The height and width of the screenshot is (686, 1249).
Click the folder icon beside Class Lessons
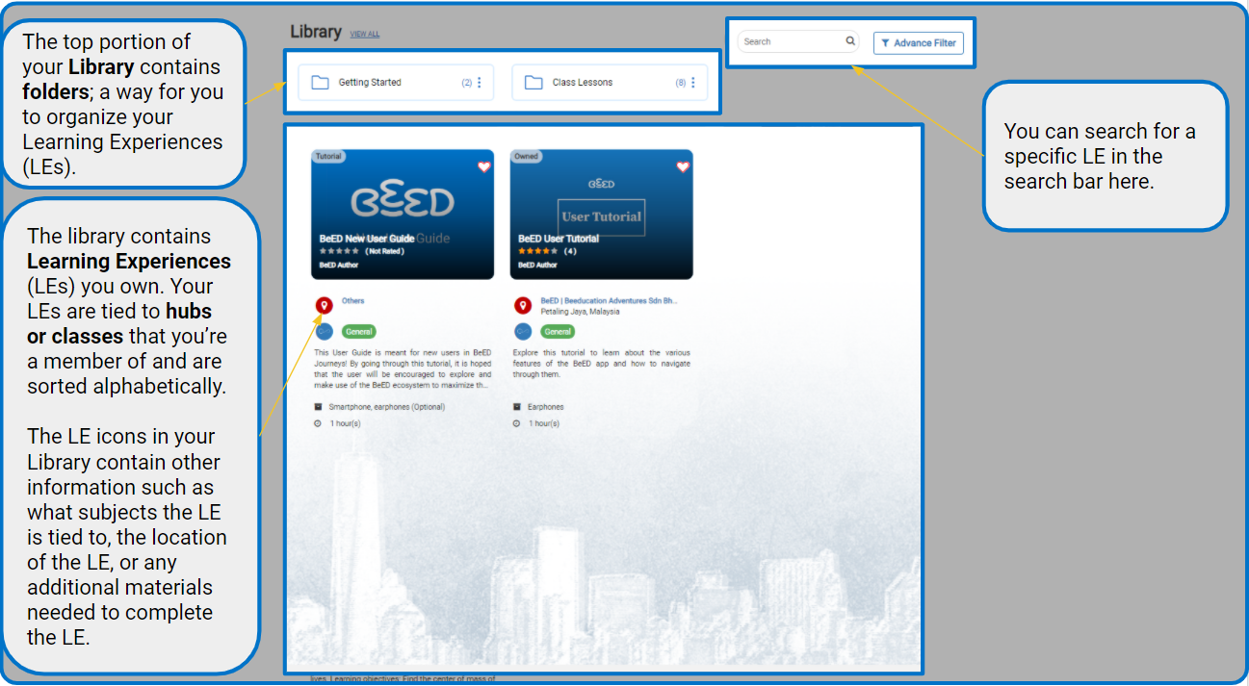click(533, 83)
